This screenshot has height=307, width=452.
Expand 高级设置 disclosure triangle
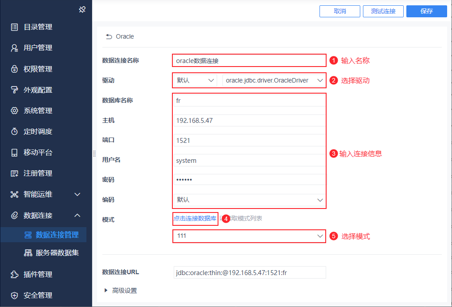coord(106,290)
